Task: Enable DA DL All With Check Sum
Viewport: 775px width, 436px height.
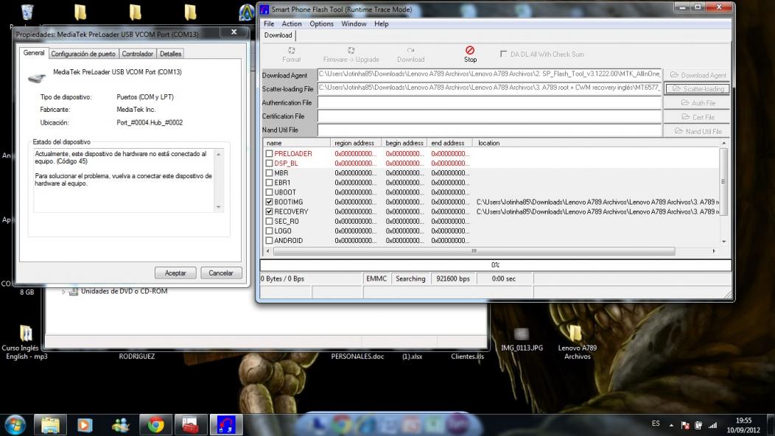Action: (x=503, y=54)
